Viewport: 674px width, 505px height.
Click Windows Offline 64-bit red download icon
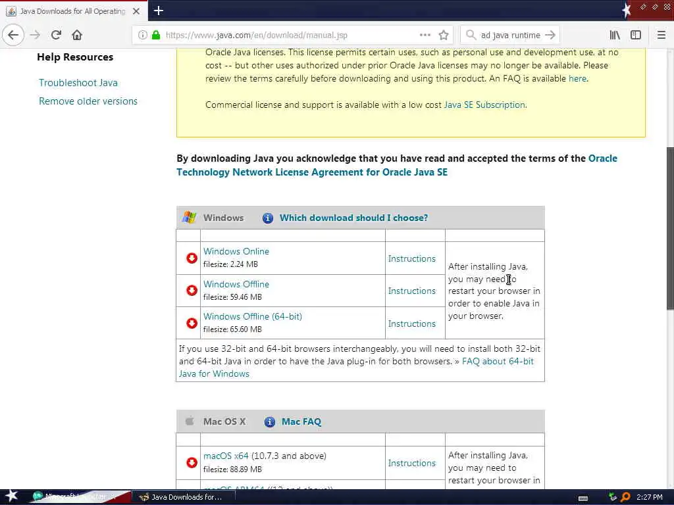click(x=192, y=323)
